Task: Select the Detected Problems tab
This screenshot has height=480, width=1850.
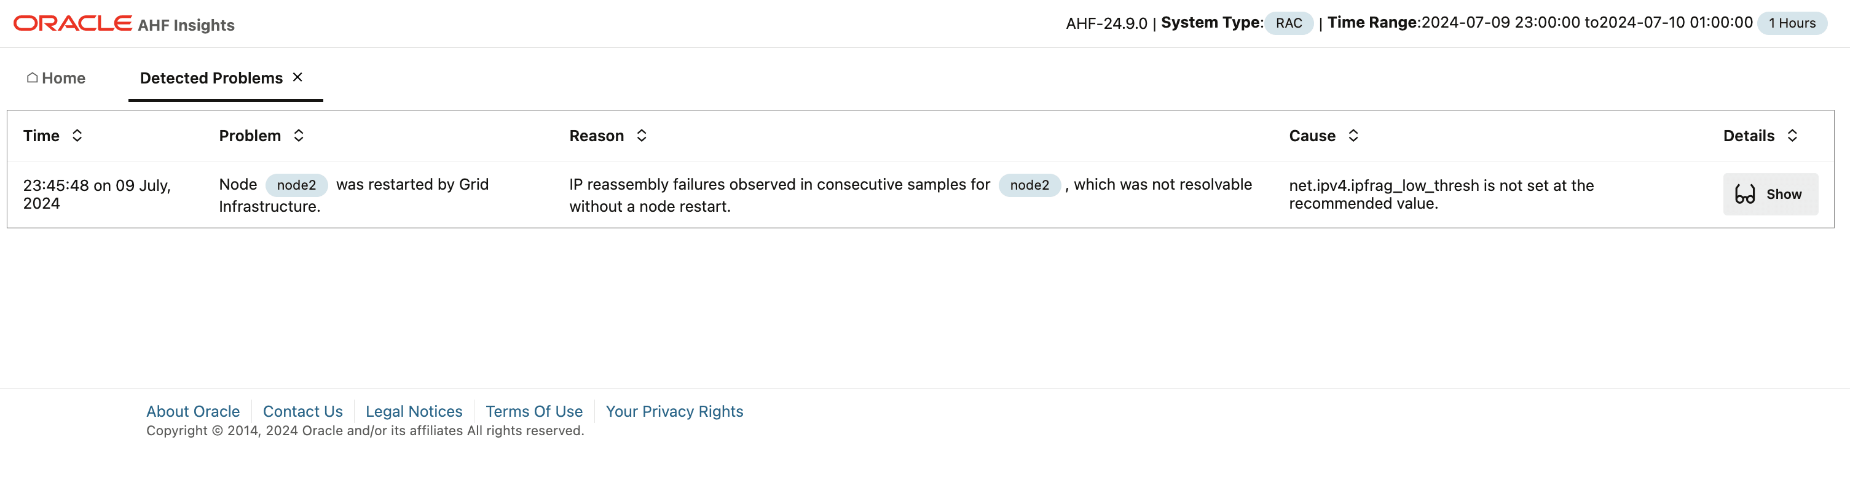Action: point(211,77)
